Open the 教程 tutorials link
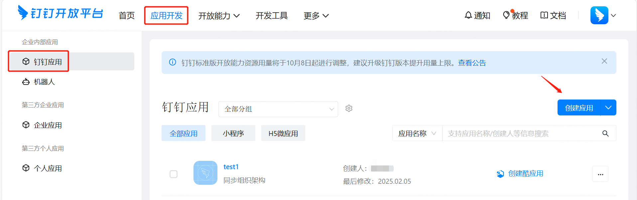 coord(520,16)
